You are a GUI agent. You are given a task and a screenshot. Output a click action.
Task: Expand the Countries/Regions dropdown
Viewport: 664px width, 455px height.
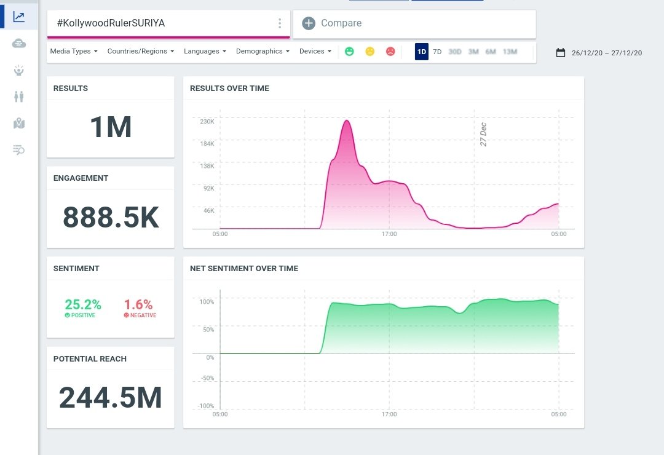point(141,51)
